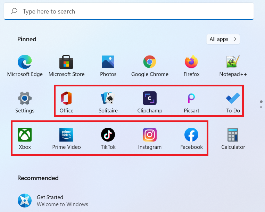This screenshot has height=212, width=265.
Task: Open Firefox browser
Action: [191, 66]
